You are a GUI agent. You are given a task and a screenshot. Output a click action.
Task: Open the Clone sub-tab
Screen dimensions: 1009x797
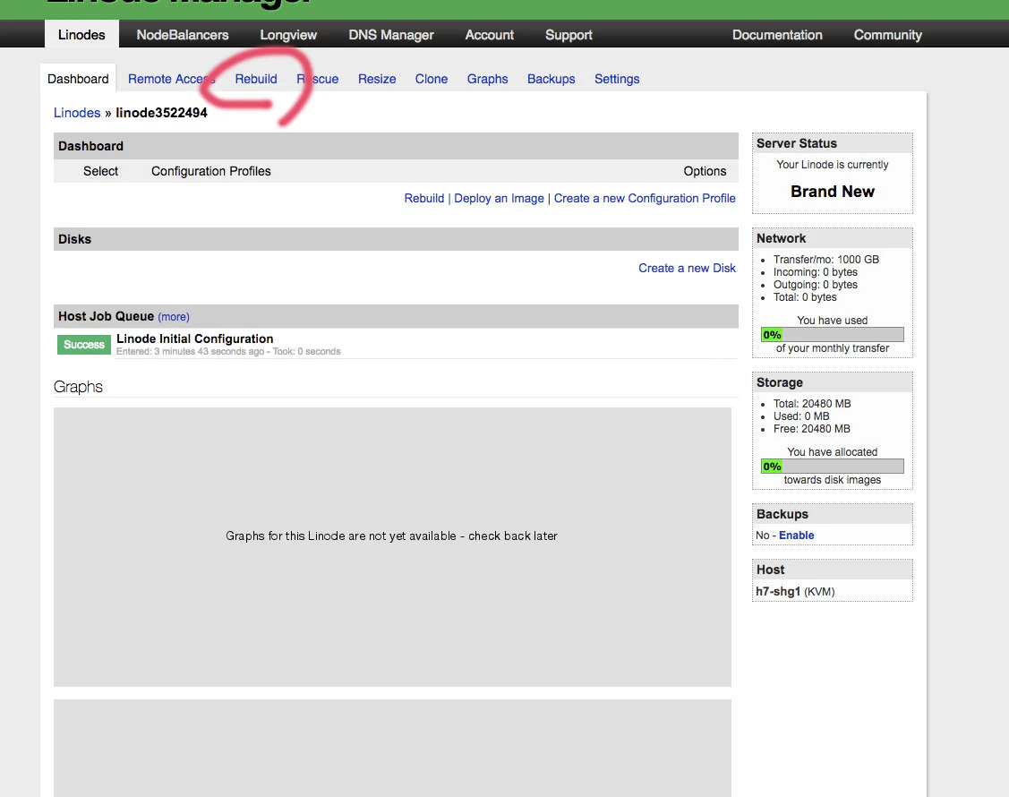(x=432, y=79)
